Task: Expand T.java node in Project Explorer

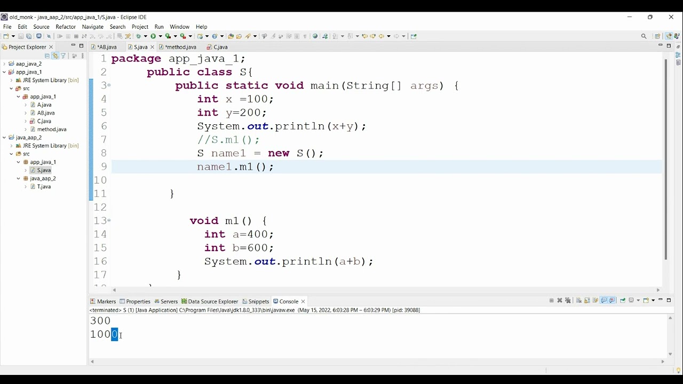Action: [x=26, y=187]
